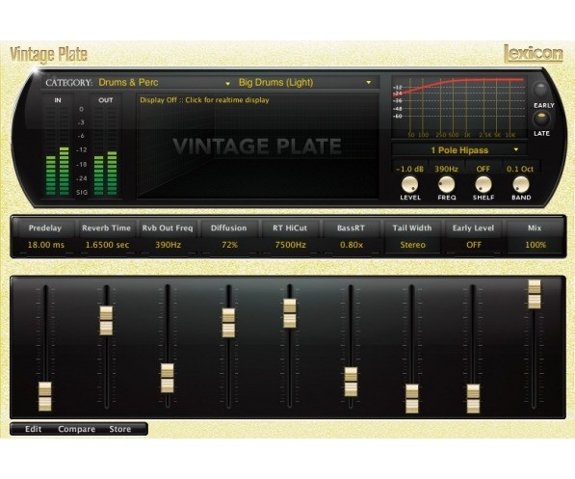575x479 pixels.
Task: Click Compare button
Action: click(76, 429)
